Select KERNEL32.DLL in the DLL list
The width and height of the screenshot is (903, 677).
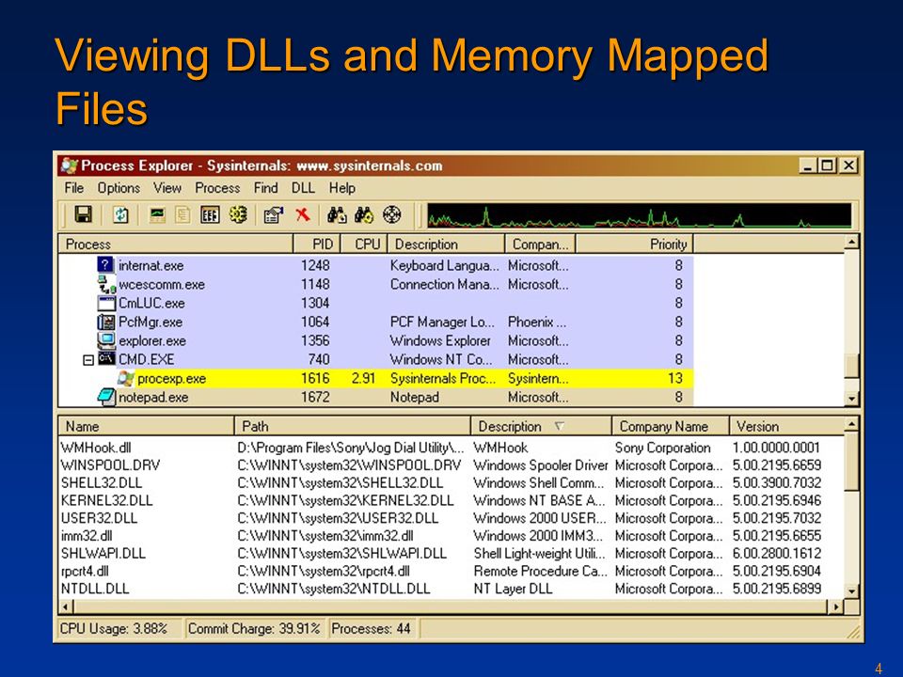tap(106, 500)
